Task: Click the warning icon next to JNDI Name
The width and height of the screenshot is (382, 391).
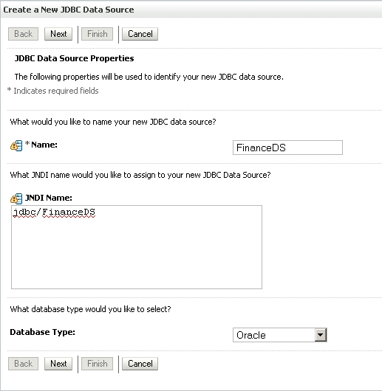Action: (x=16, y=198)
